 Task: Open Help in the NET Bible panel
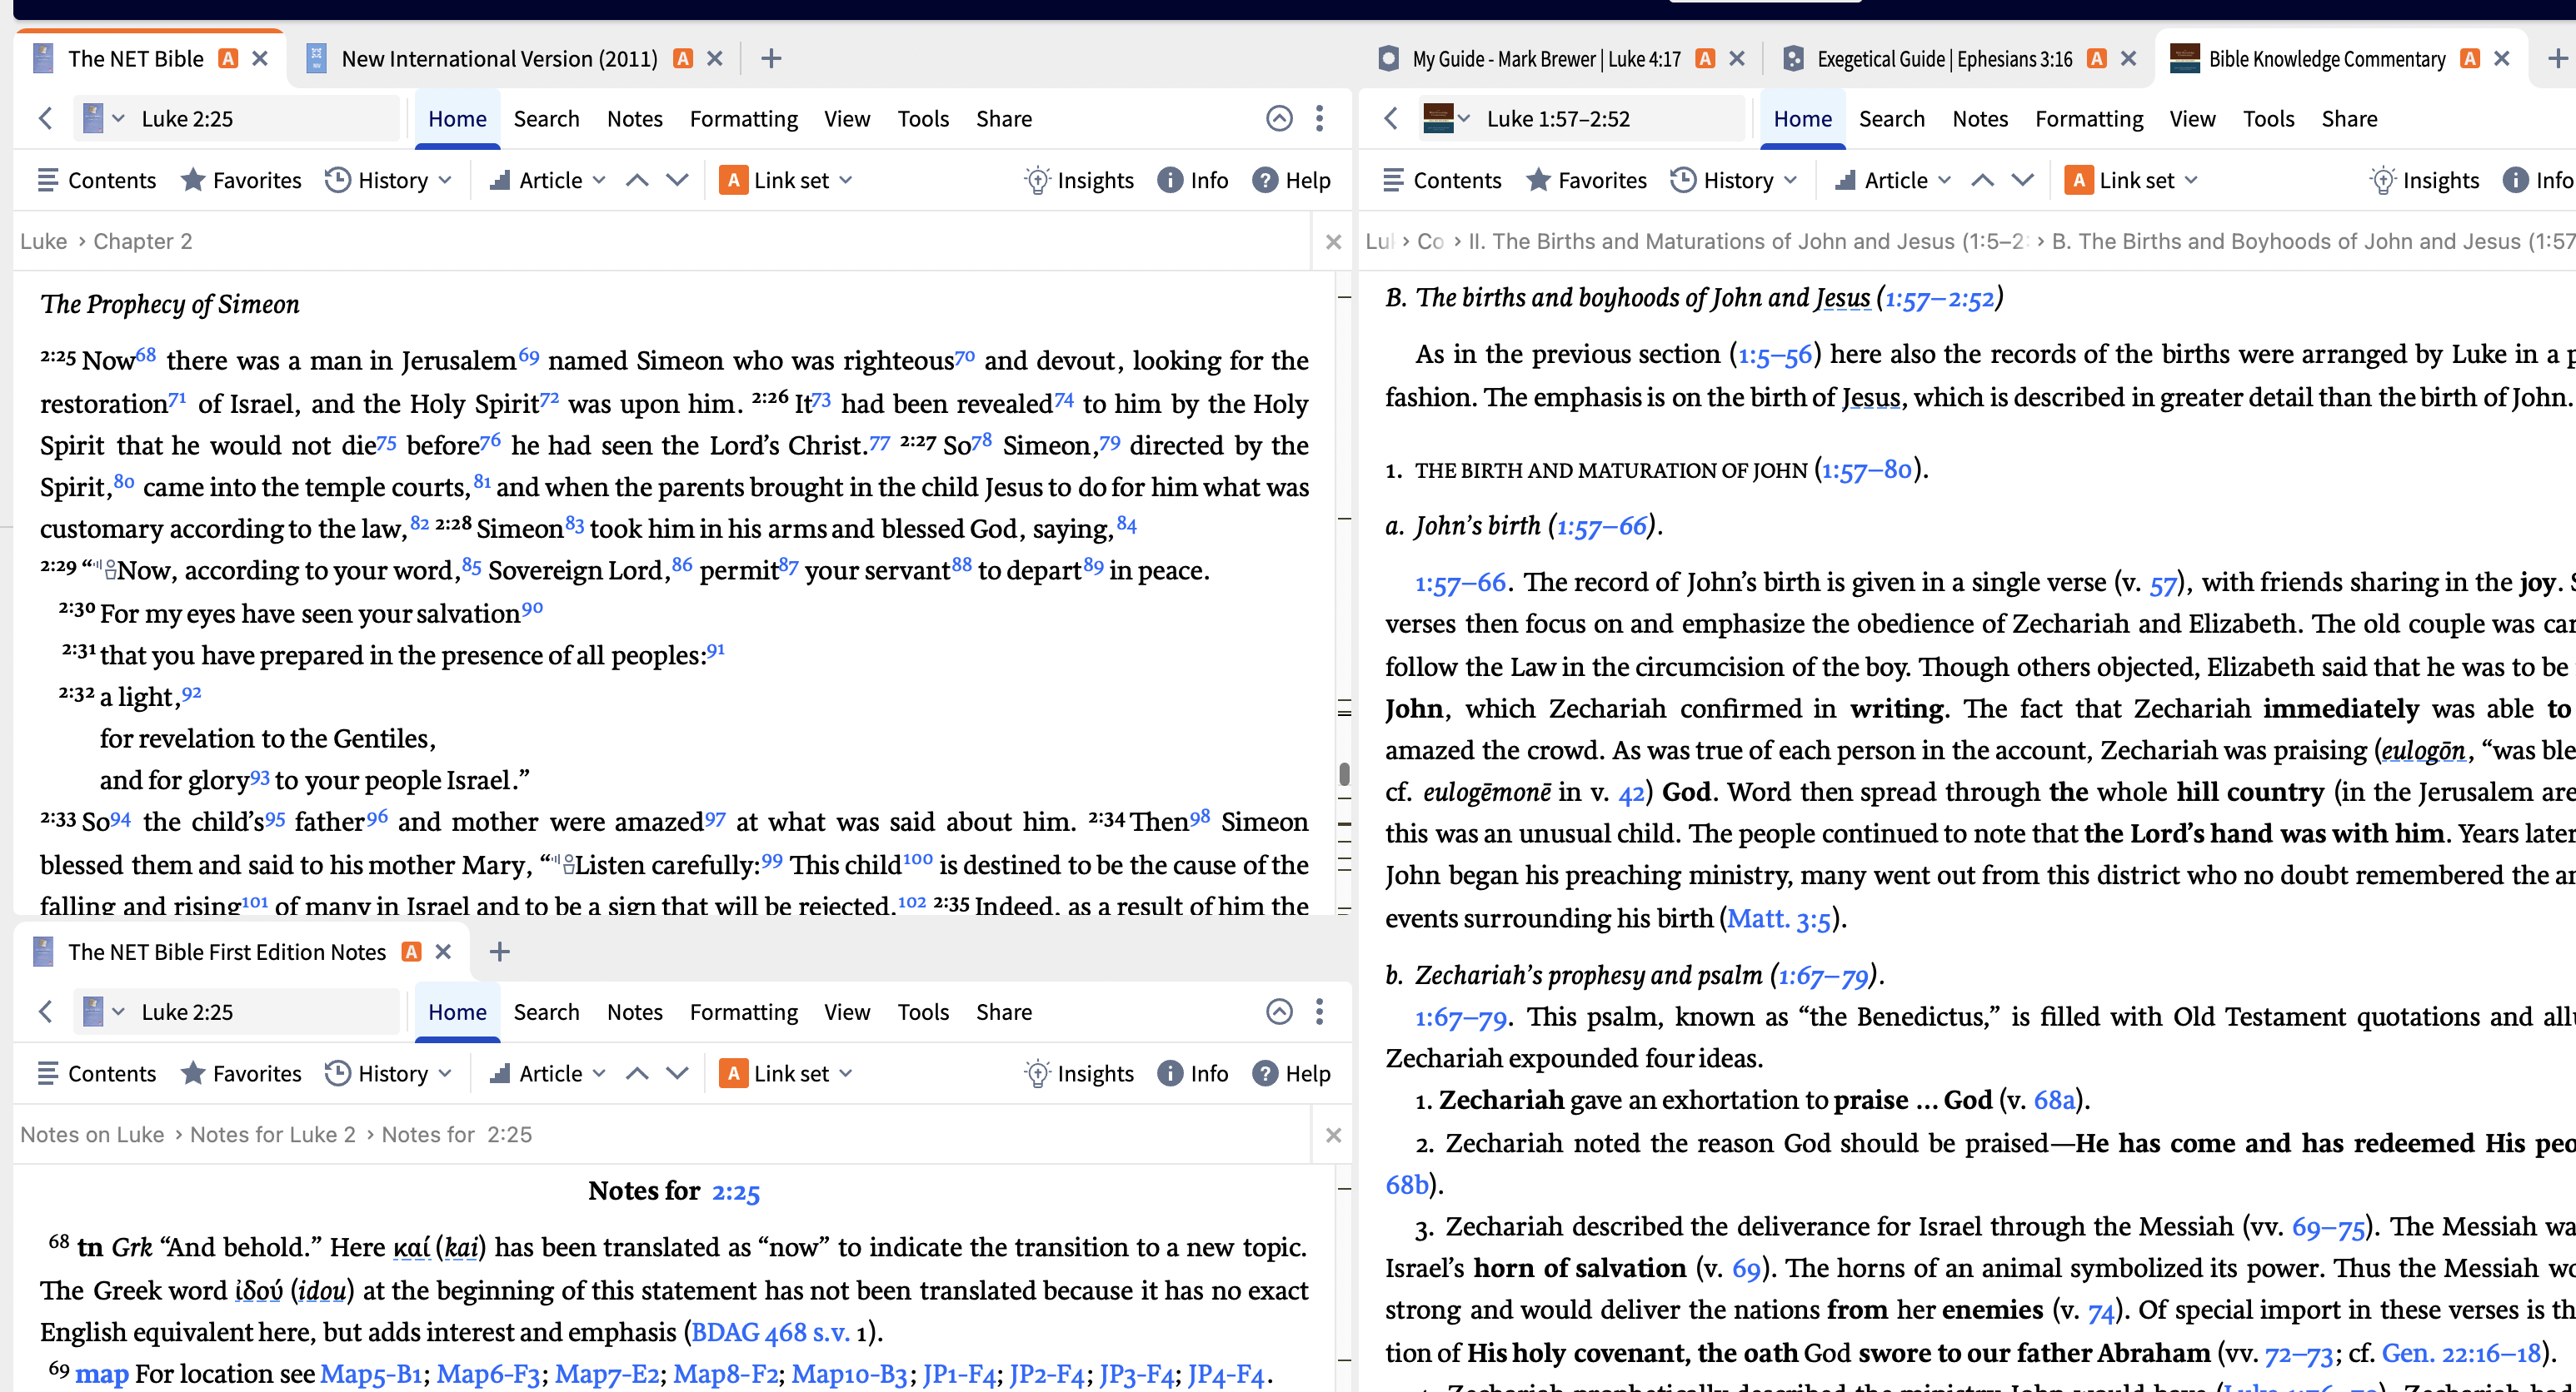1291,180
